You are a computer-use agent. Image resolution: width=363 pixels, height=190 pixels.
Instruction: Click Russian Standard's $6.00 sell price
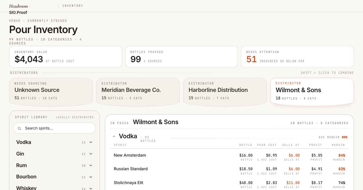(x=294, y=169)
